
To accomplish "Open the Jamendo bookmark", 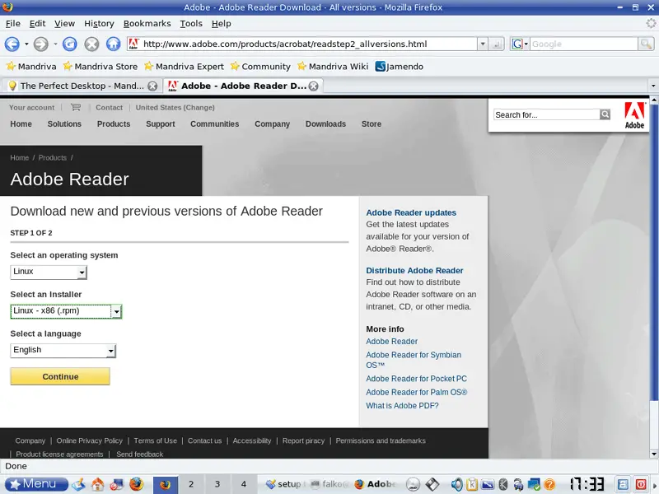I will coord(400,67).
